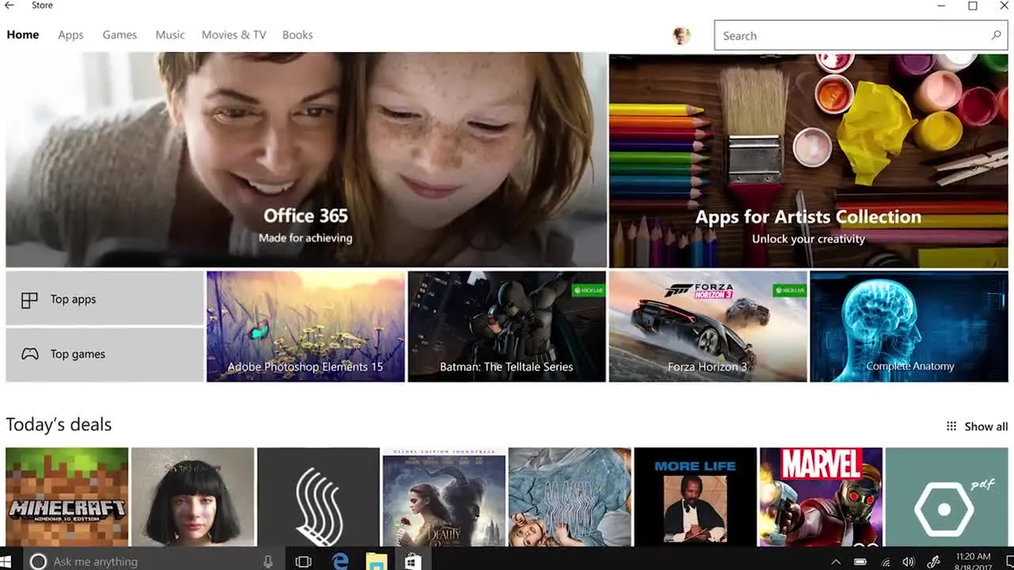Screen dimensions: 1014x570
Task: Open the Minecraft deal tile
Action: pyautogui.click(x=67, y=497)
